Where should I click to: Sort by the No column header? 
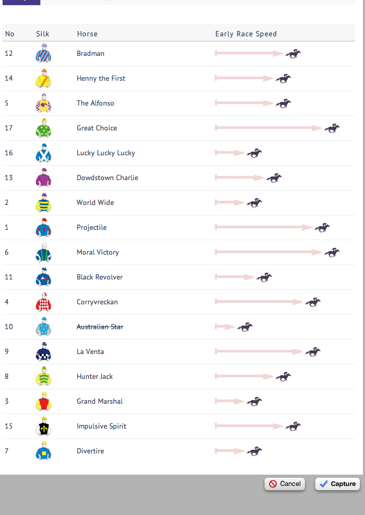[x=9, y=34]
